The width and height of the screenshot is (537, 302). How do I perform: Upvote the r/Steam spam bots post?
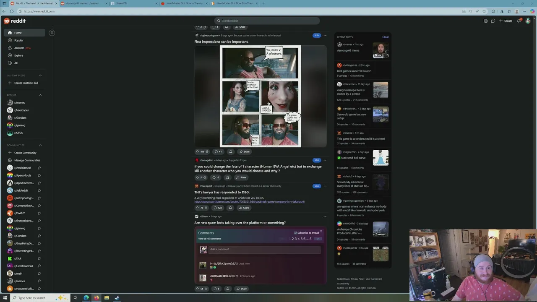197,289
